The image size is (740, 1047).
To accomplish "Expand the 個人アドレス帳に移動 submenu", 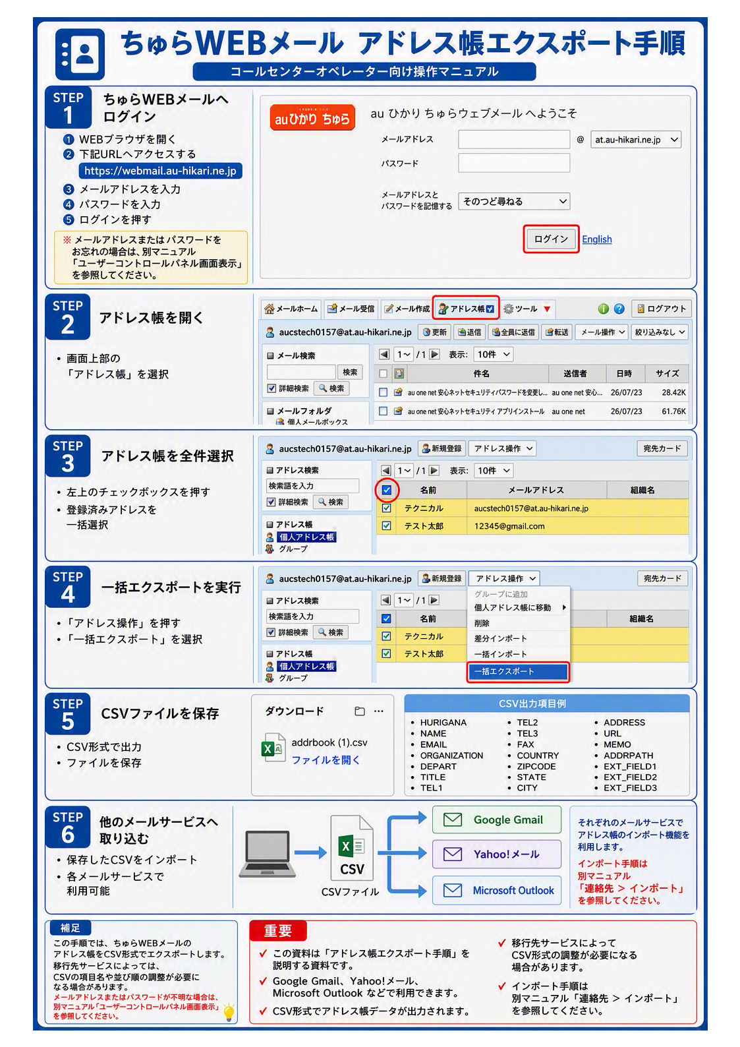I will click(519, 608).
